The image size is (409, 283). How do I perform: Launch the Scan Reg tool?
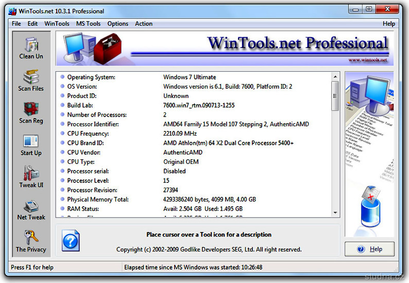[31, 109]
